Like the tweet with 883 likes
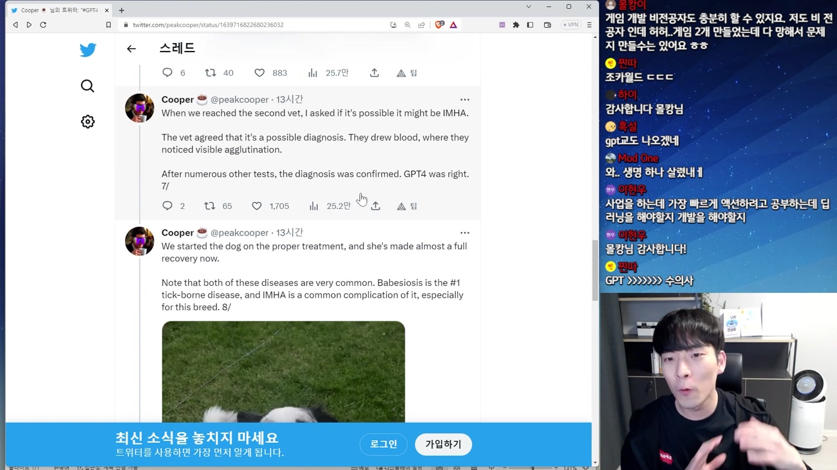Screen dimensions: 837x470 pyautogui.click(x=260, y=73)
